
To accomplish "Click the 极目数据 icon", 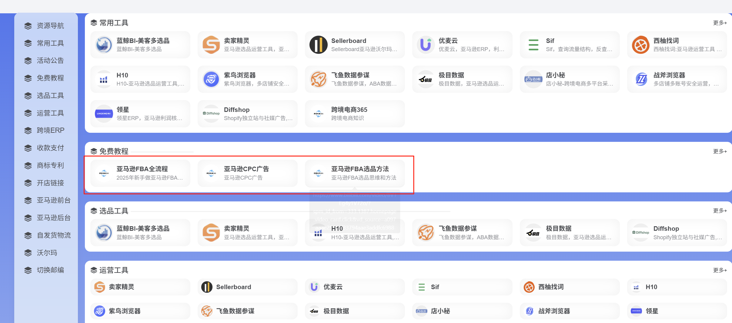I will tap(426, 79).
